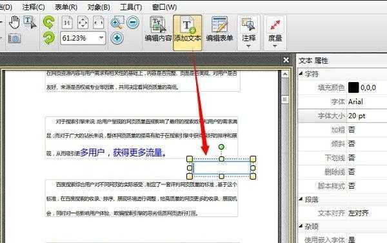Zoom in with plus button
Image resolution: width=387 pixels, height=243 pixels.
117,38
